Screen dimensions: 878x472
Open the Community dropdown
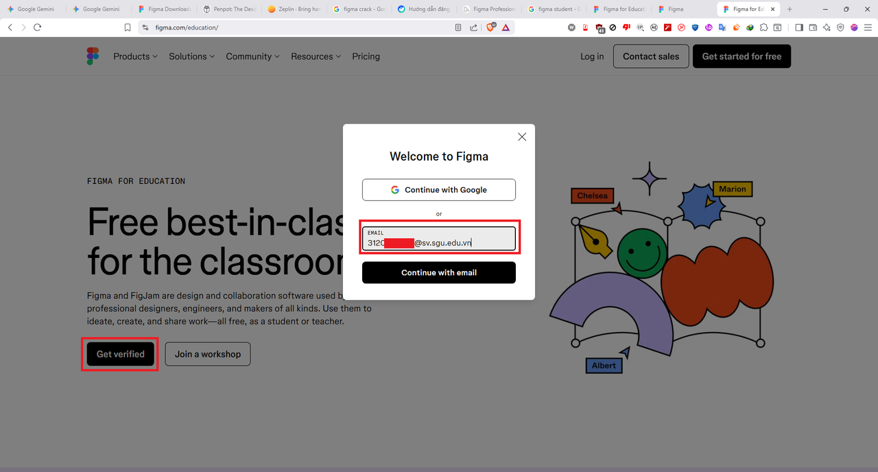[x=253, y=56]
